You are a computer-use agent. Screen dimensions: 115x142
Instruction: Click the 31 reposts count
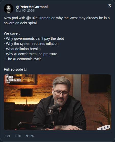click(x=20, y=136)
